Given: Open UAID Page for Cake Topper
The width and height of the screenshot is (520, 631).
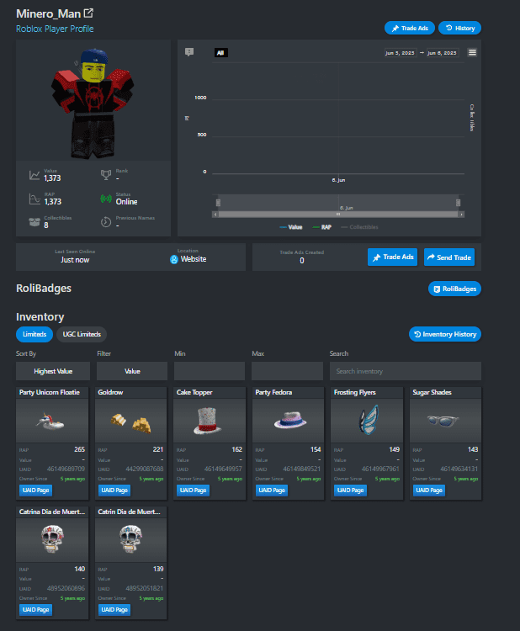Looking at the screenshot, I should point(194,490).
